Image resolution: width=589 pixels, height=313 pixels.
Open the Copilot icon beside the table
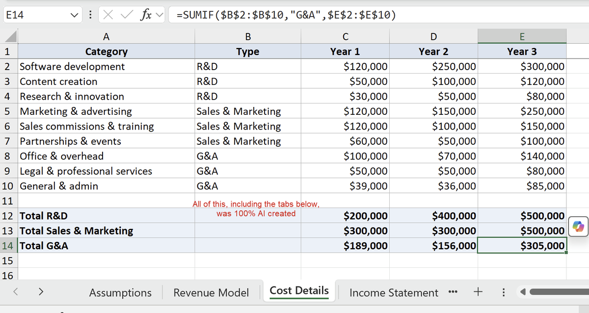point(579,226)
